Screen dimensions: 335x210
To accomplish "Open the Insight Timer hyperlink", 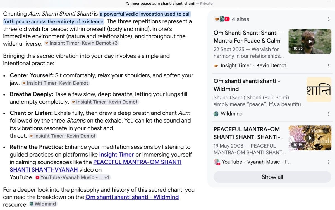I will point(116,155).
